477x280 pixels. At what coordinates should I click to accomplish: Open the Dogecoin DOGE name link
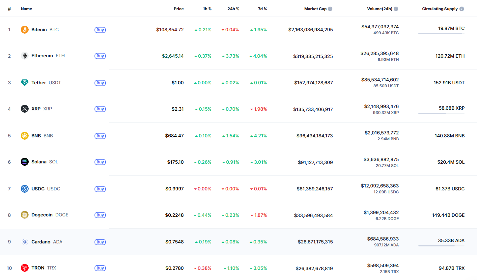click(50, 215)
